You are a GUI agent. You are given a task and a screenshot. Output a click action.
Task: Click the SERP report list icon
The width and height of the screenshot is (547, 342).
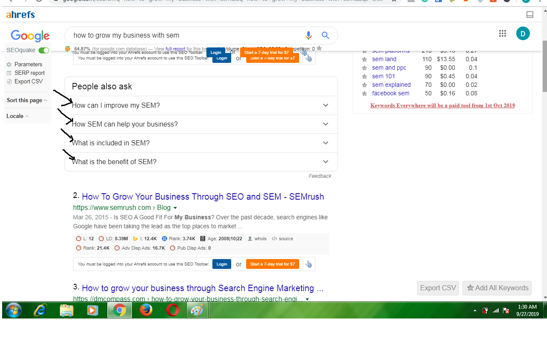click(x=9, y=73)
